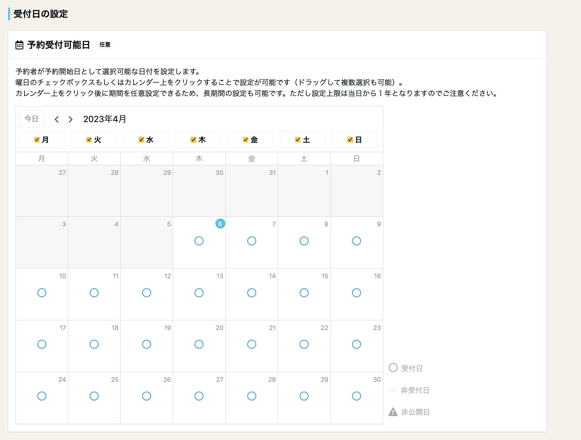Click the 非受付日 dash legend icon
Viewport: 581px width, 440px height.
click(x=393, y=390)
